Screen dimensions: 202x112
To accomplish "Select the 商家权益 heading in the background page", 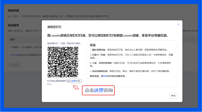I will (13, 11).
